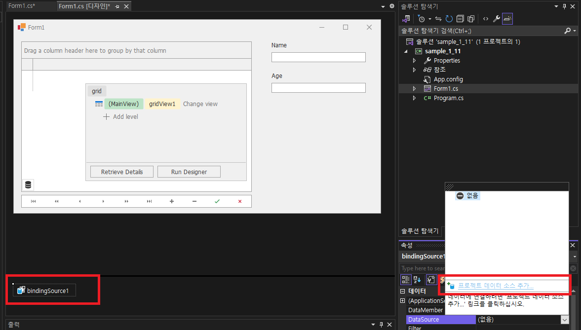Switch to the Form1.cs* code tab
Image resolution: width=581 pixels, height=330 pixels.
(22, 6)
